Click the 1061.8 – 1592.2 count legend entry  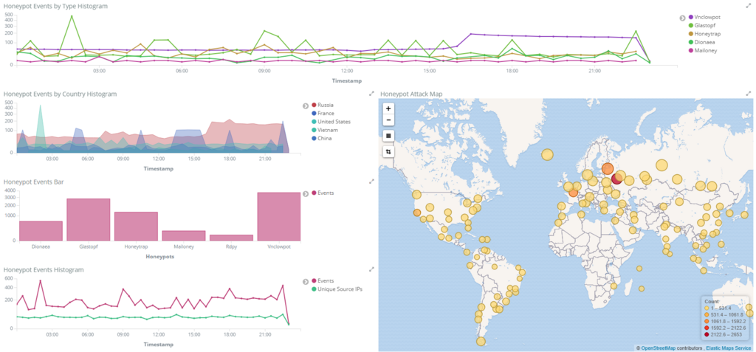tap(726, 321)
